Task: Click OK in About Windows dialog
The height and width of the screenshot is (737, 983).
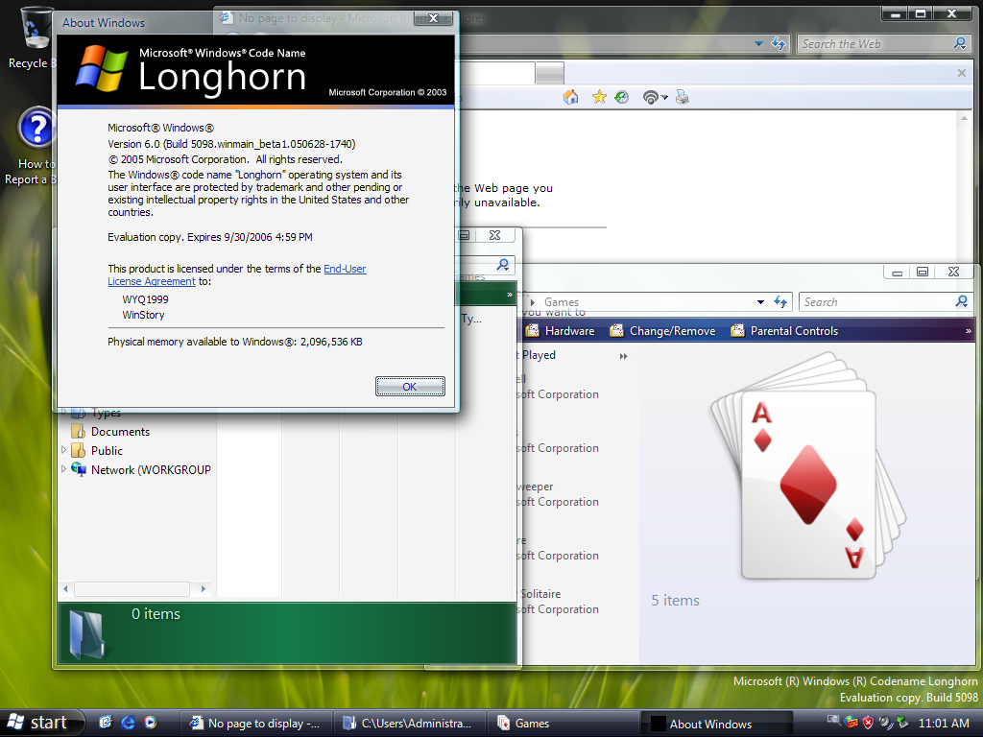Action: coord(410,387)
